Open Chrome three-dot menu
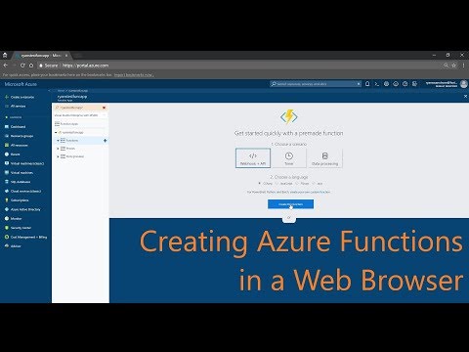 (x=463, y=66)
